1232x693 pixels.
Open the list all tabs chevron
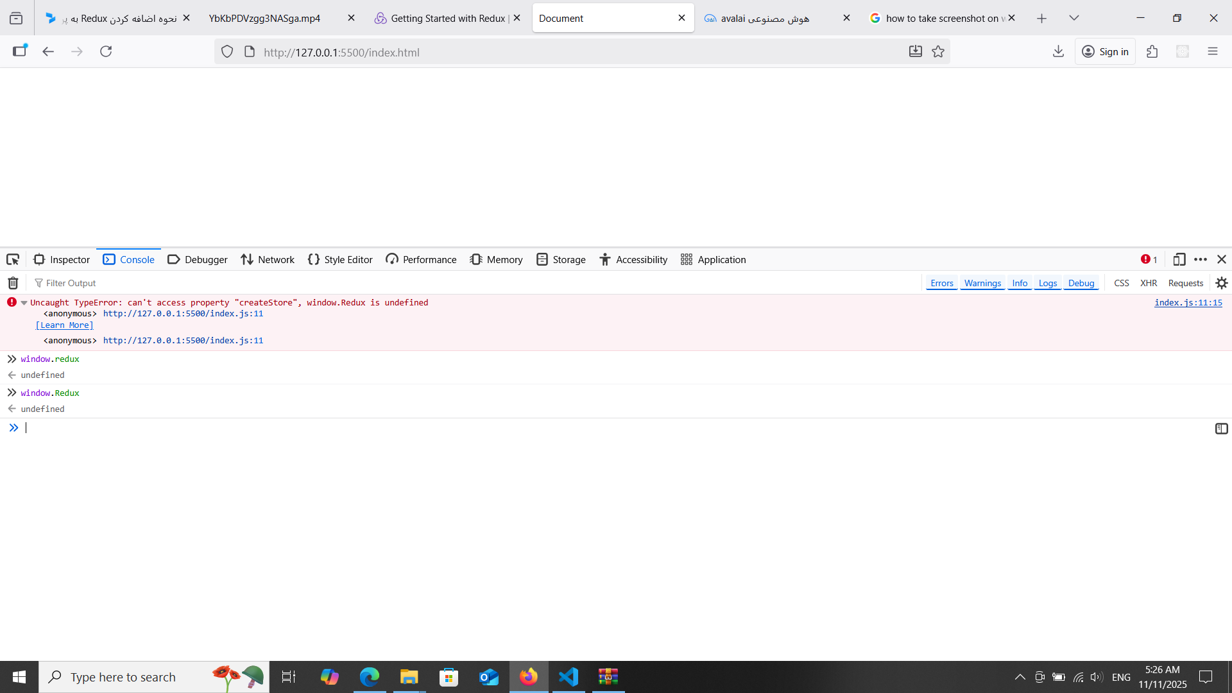[1074, 18]
